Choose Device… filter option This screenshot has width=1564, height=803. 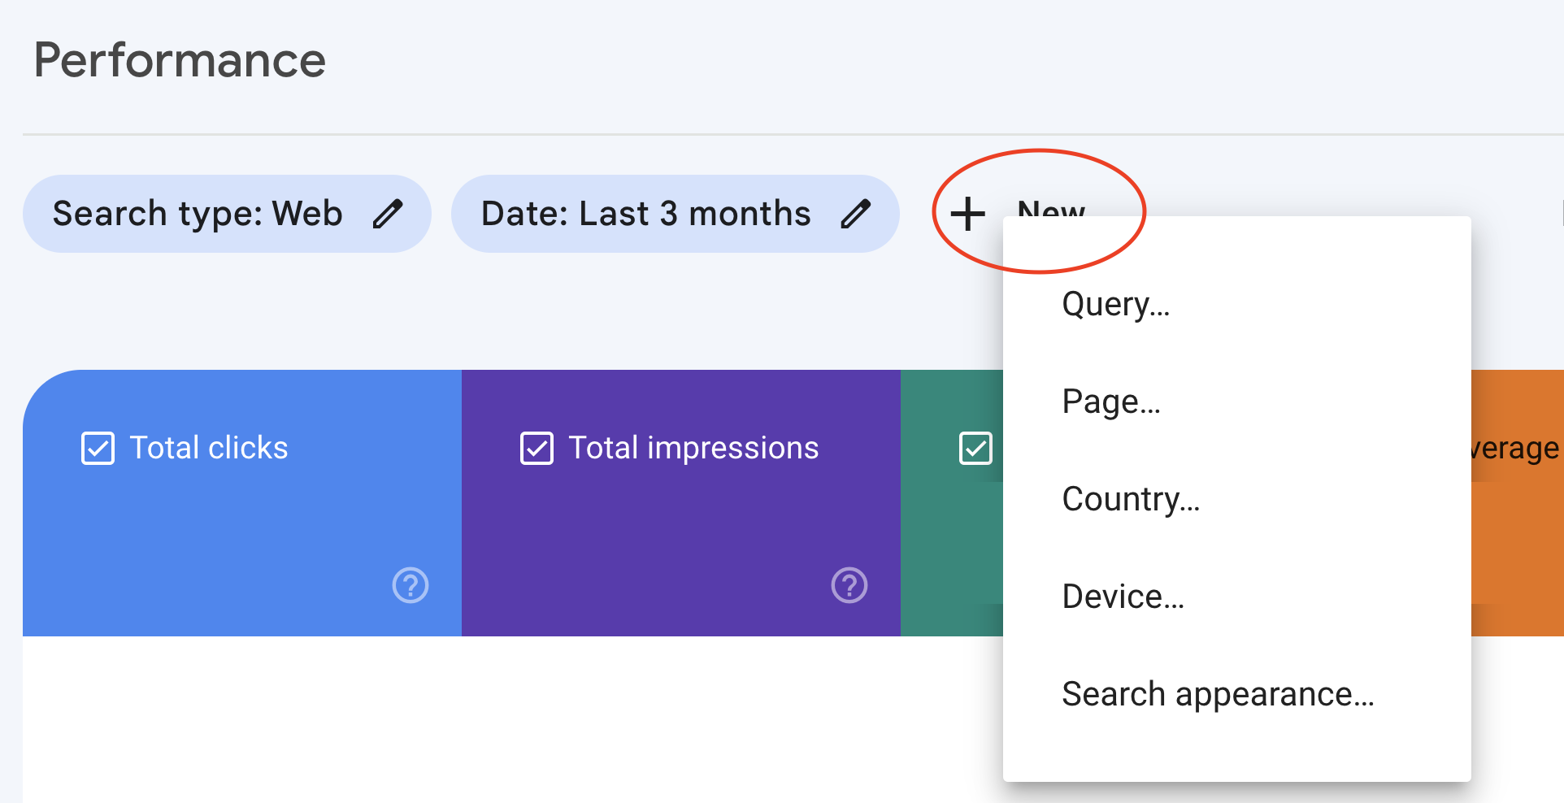tap(1236, 597)
